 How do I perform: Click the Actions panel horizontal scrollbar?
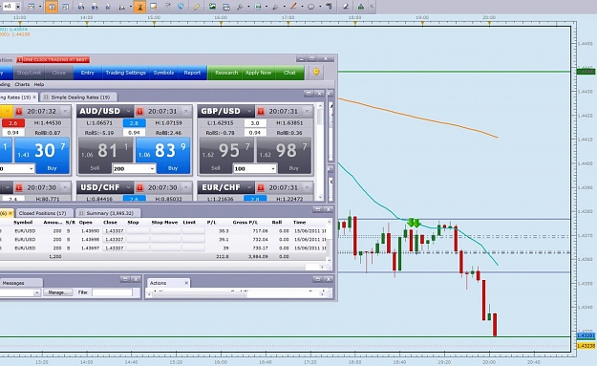237,294
